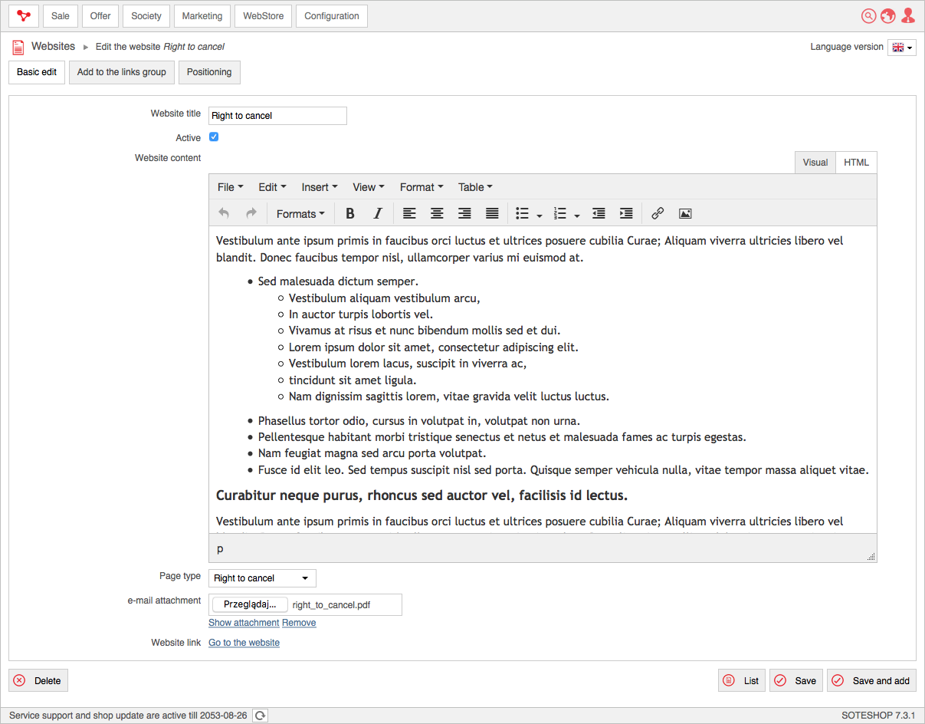Click the globe icon in top bar
Screen dimensions: 925x724
click(888, 16)
